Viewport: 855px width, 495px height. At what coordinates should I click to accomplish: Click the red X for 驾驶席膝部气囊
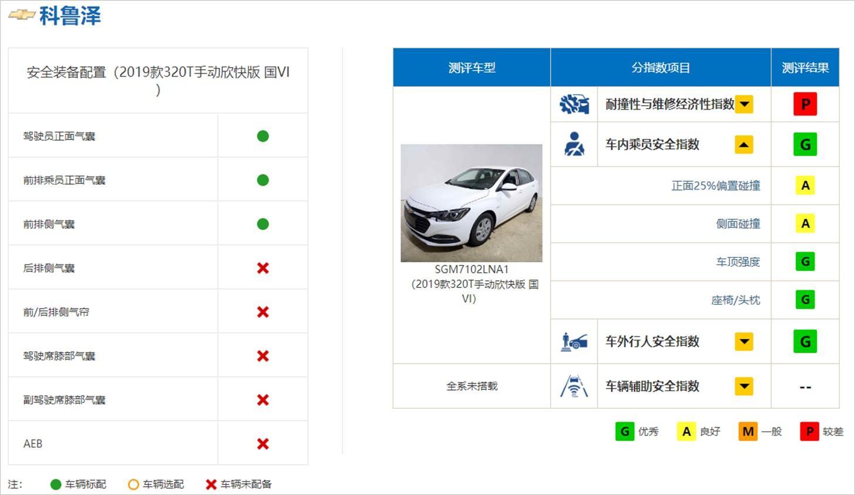pyautogui.click(x=263, y=356)
